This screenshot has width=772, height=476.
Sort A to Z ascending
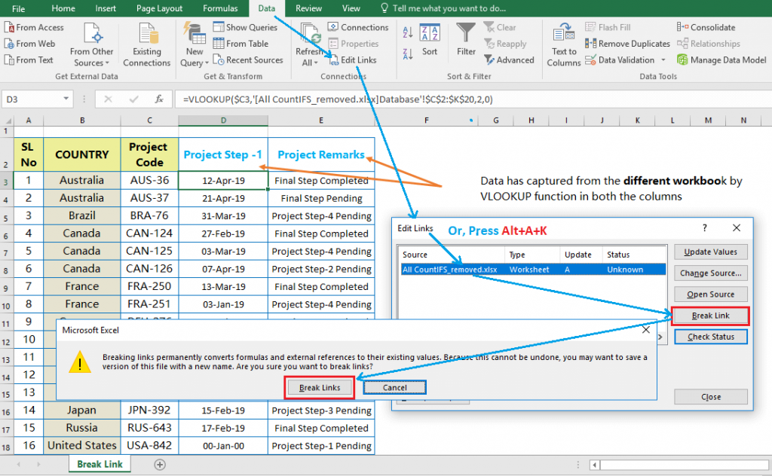pos(408,32)
